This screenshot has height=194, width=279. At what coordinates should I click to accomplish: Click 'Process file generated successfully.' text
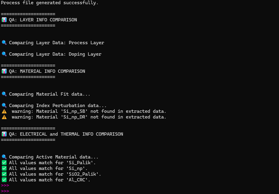pos(50,3)
